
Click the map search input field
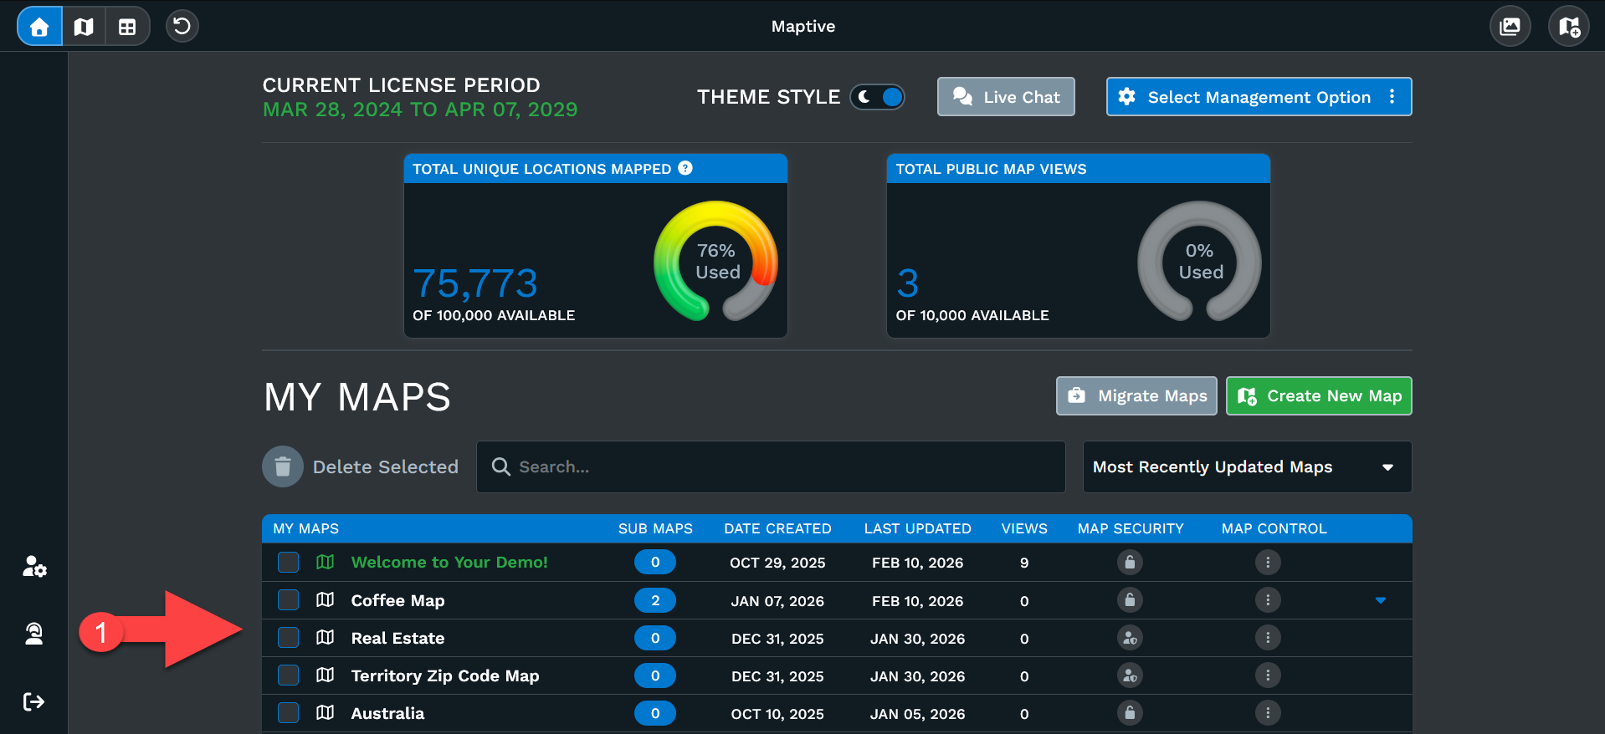point(771,466)
